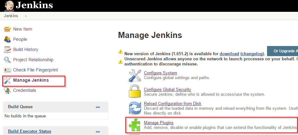
Task: Click the Or Upgrade Automatically button
Action: [x=282, y=51]
